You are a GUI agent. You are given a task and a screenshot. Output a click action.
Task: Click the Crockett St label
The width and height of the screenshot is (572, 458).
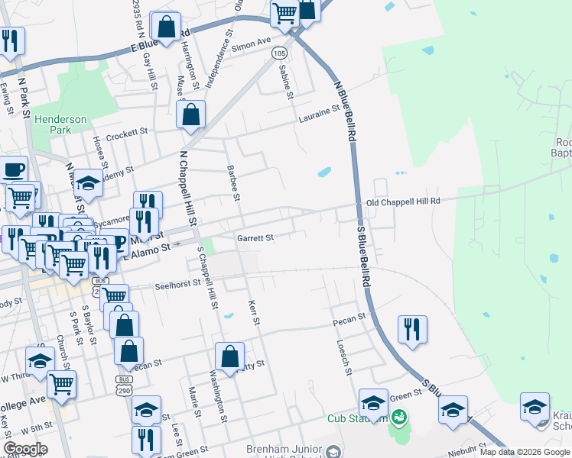click(127, 134)
